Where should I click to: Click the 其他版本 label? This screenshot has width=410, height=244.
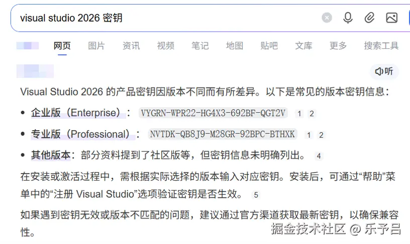[x=51, y=155]
